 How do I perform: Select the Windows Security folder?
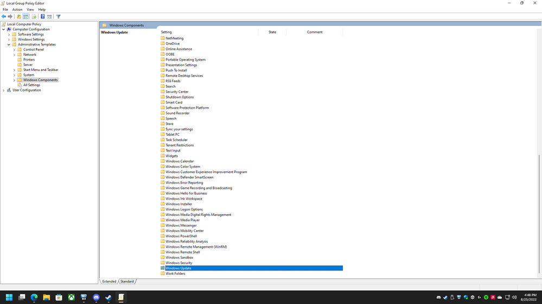coord(178,263)
